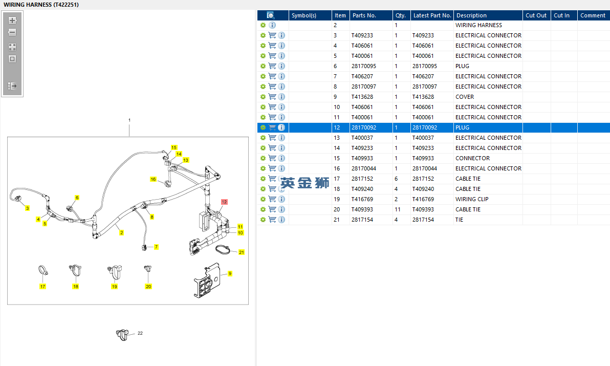Screen dimensions: 610x366
Task: Select callout 16 in the diagram
Action: (154, 179)
